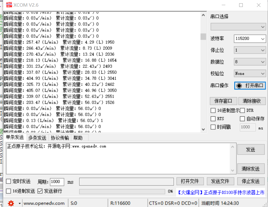
Task: Click the scroll-up arrow in receive window
Action: (203, 15)
